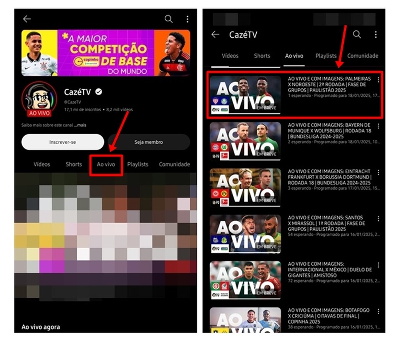Select Comunidade tab on left screen
This screenshot has width=399, height=341.
pos(174,164)
